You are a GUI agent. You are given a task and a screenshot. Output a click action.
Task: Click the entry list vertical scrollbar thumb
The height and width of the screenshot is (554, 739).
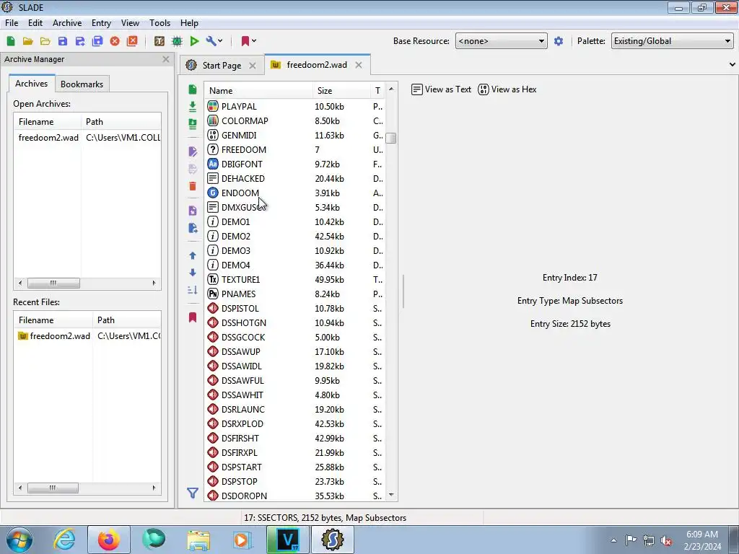tap(390, 138)
